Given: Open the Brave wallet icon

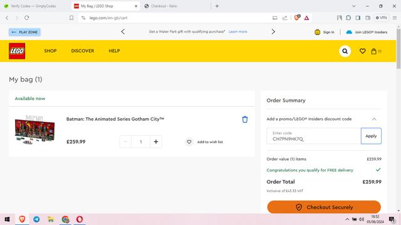Looking at the screenshot, I should [368, 17].
